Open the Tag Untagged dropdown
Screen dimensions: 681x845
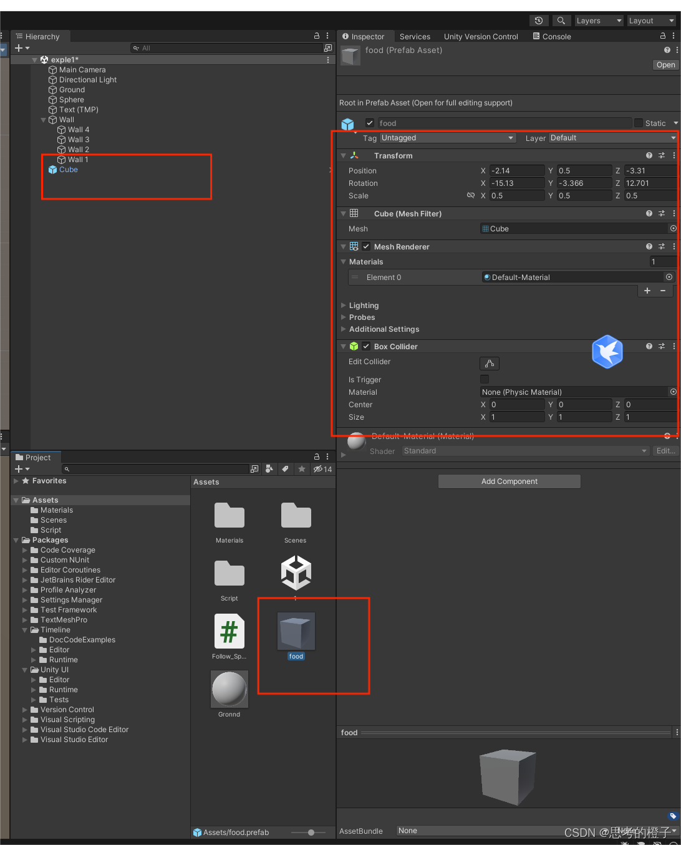click(448, 138)
